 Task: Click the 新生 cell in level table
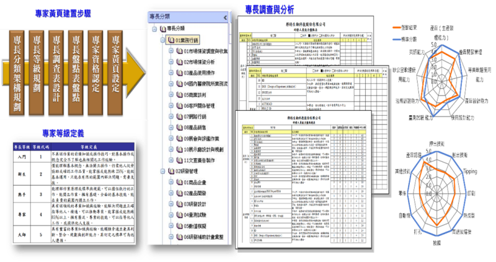click(22, 174)
